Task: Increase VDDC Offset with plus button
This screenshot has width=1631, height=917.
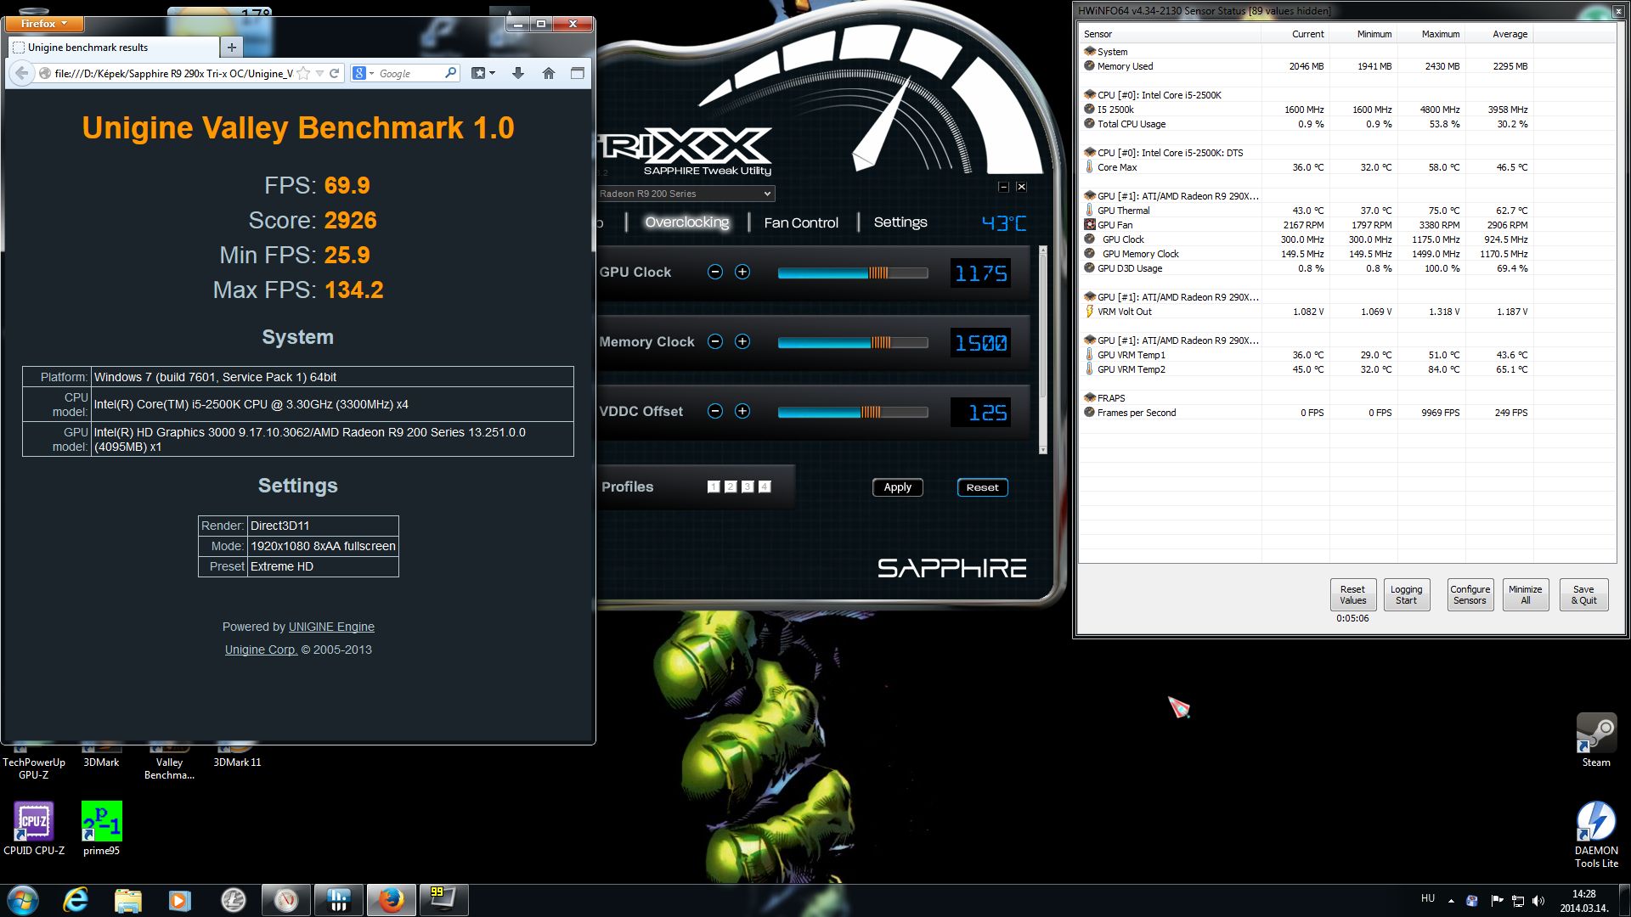Action: (x=742, y=411)
